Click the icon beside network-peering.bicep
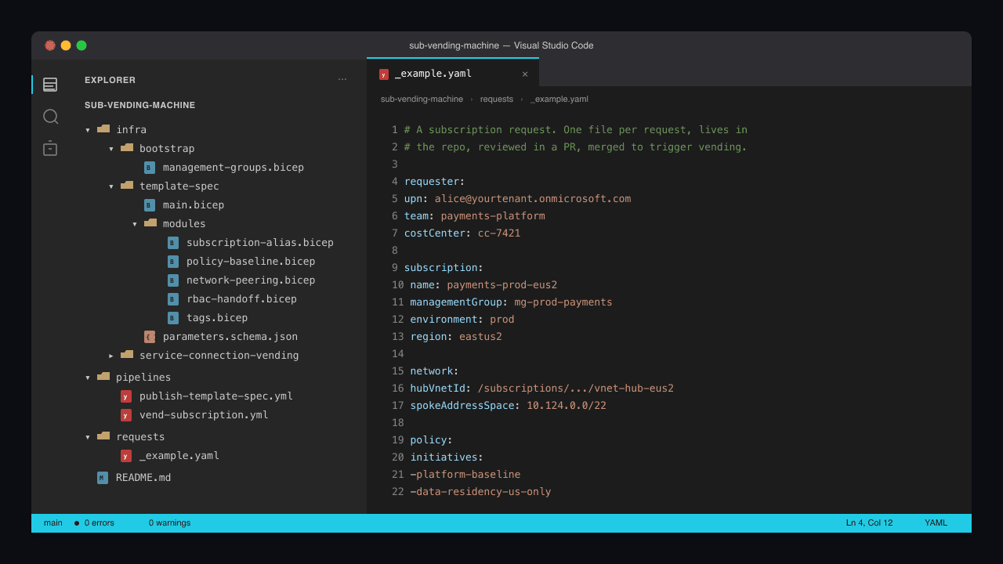The image size is (1003, 564). tap(173, 280)
